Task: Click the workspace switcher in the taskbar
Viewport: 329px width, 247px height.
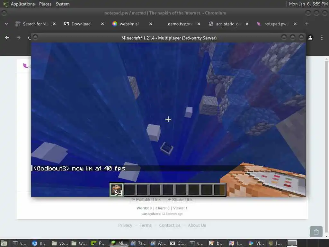Action: point(292,243)
